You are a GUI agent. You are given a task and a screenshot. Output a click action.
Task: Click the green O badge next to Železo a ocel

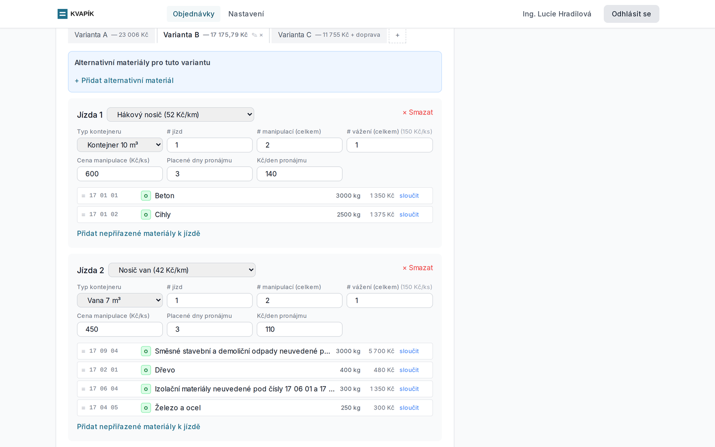(x=146, y=408)
